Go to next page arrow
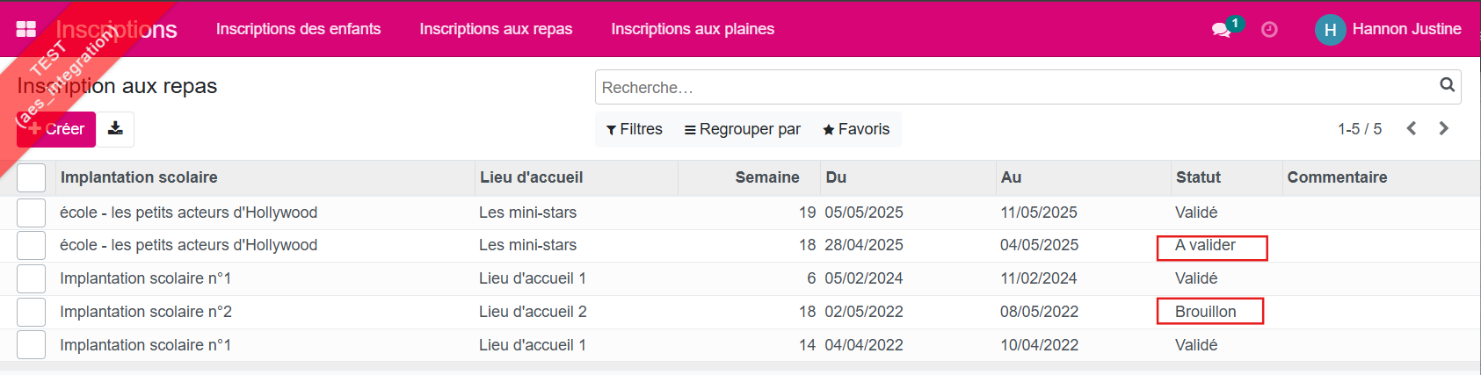The image size is (1481, 375). [1443, 128]
